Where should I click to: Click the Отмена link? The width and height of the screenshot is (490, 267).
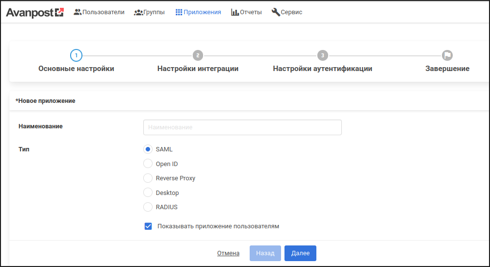[228, 253]
